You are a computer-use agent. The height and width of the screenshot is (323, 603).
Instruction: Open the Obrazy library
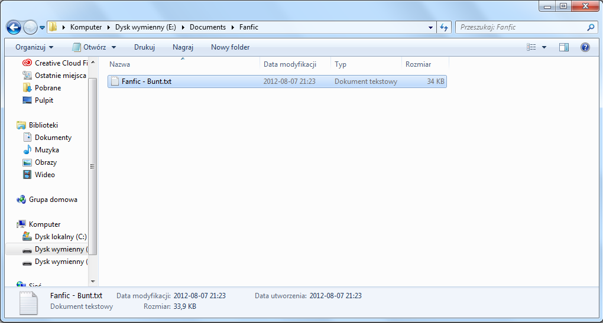46,162
